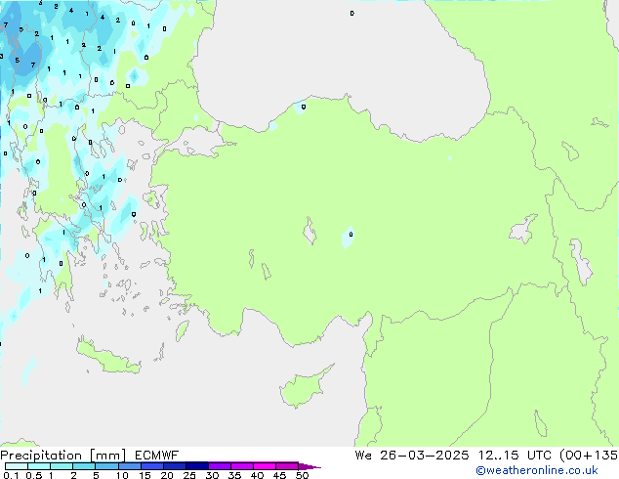
Task: Choose the 35 to 40 mm legend swatch
Action: [x=242, y=466]
